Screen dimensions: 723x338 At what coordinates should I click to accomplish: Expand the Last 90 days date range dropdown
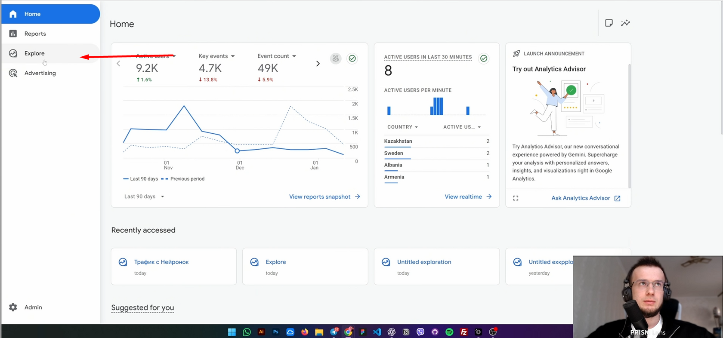click(x=144, y=197)
